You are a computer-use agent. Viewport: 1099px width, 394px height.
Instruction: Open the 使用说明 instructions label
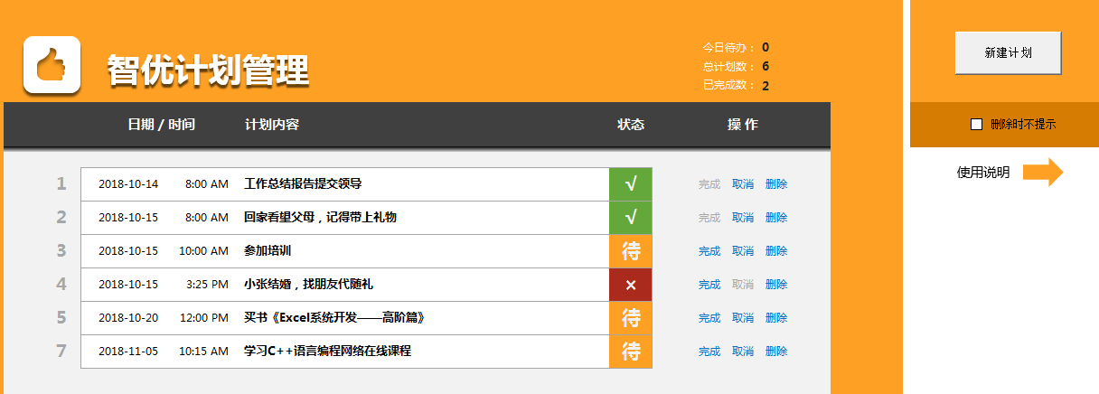(x=983, y=173)
